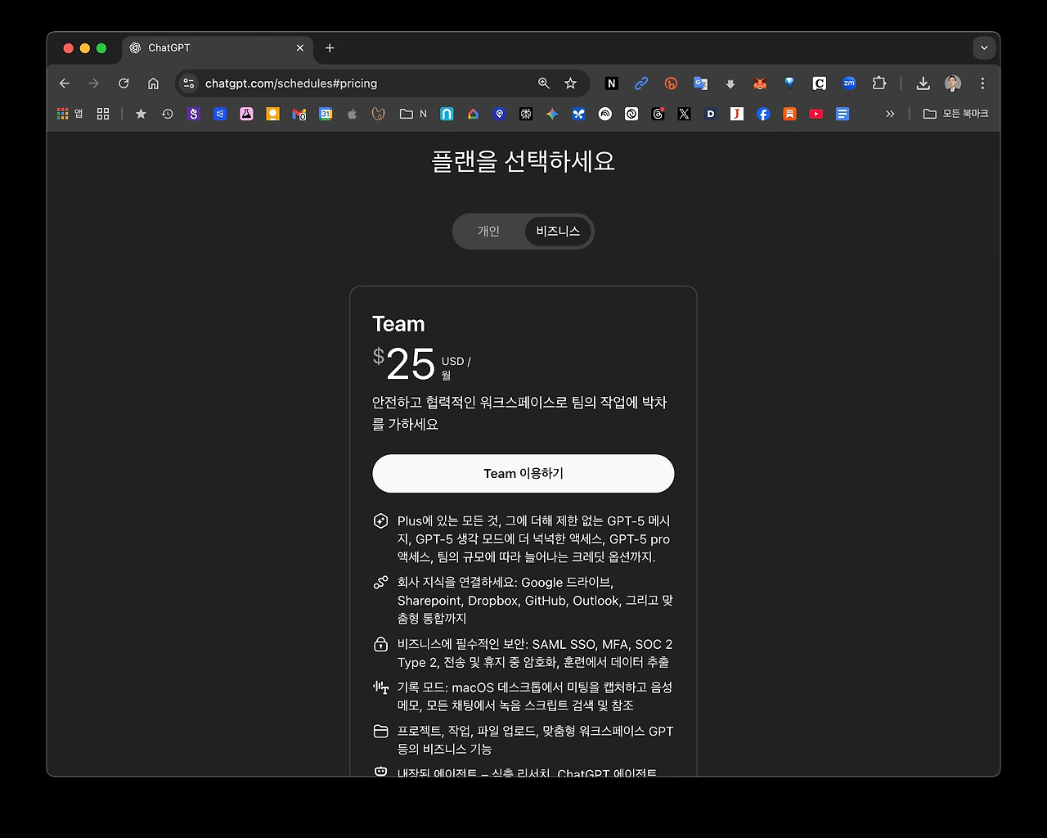Open a new browser tab

coord(330,48)
